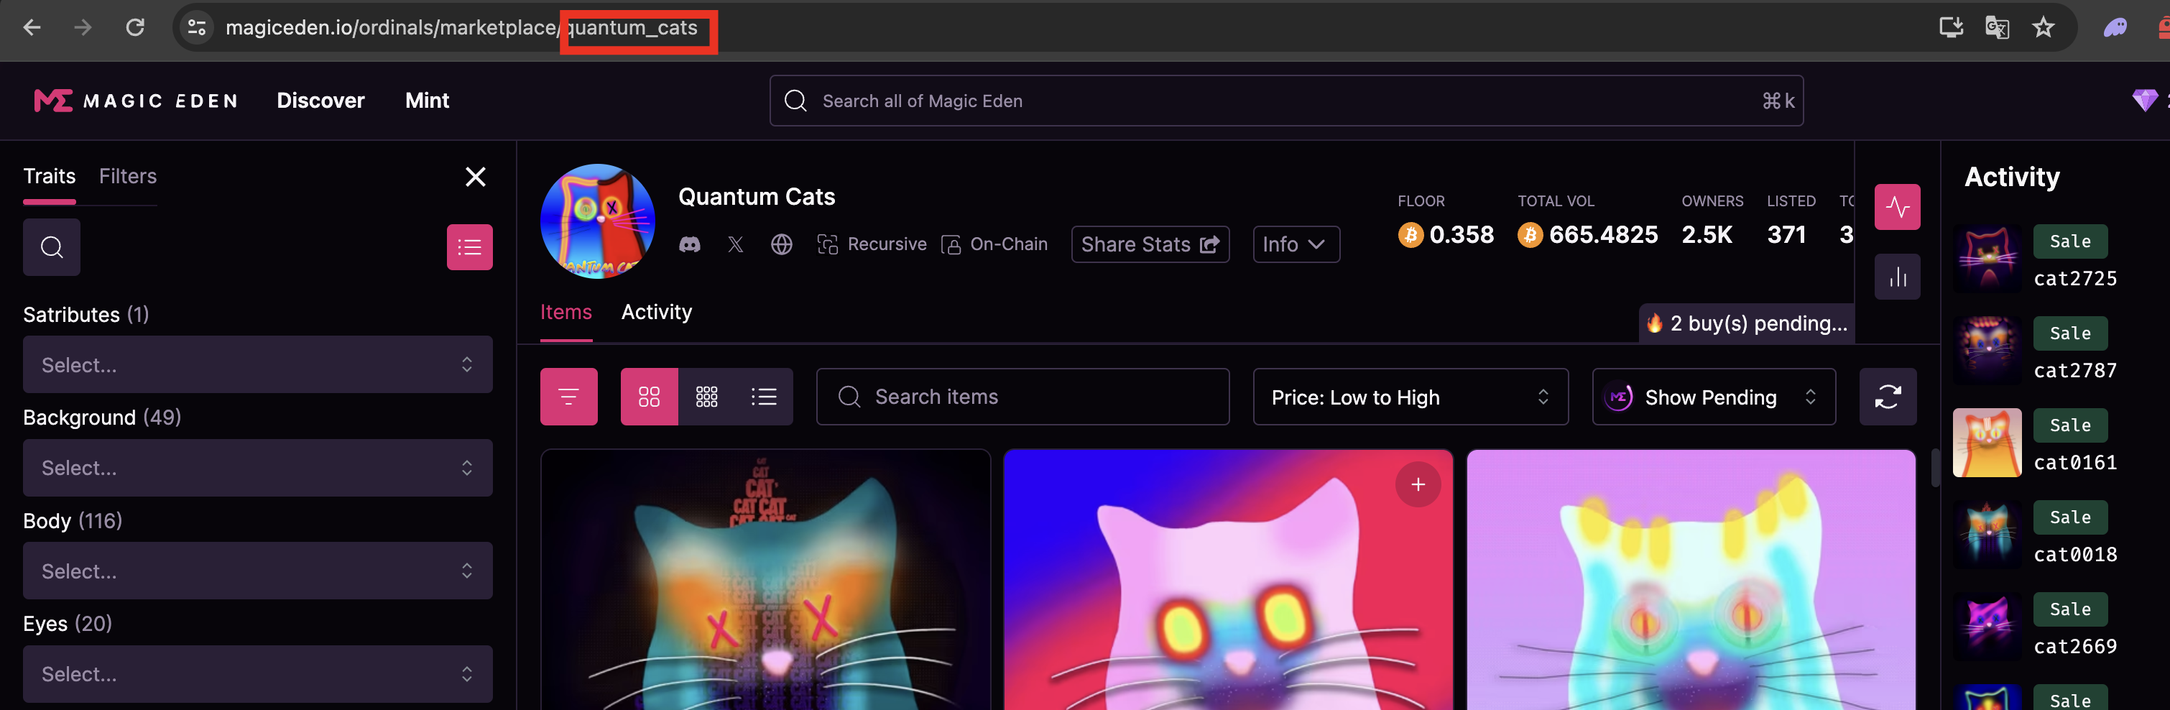
Task: Switch to large grid view
Action: tap(649, 397)
